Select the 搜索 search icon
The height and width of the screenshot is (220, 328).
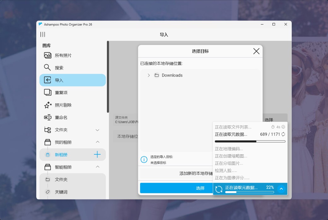click(x=47, y=68)
